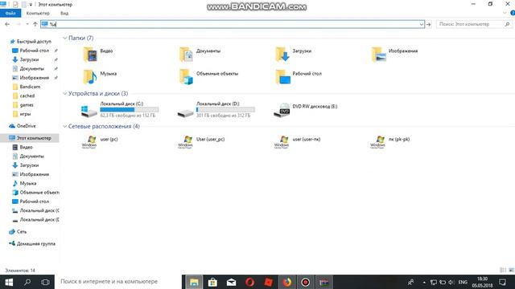The width and height of the screenshot is (515, 289).
Task: Select Этот компьютер in navigation pane
Action: pos(30,138)
